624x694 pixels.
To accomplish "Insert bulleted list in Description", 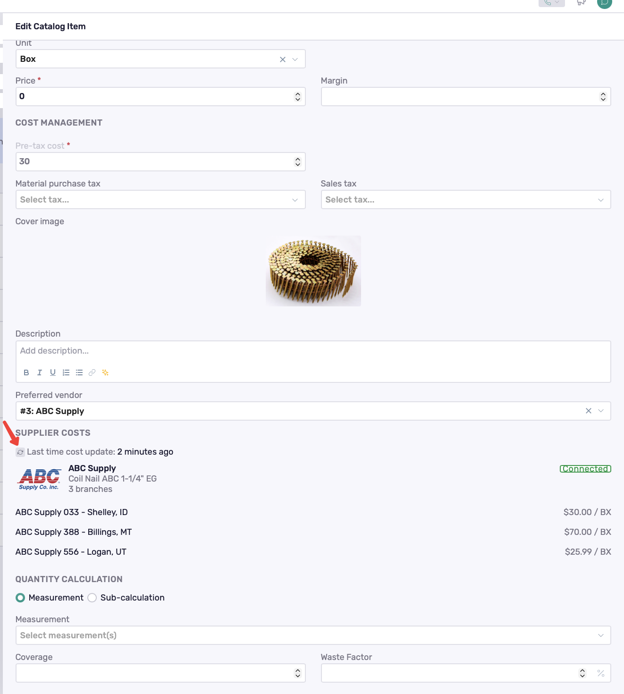I will tap(79, 372).
